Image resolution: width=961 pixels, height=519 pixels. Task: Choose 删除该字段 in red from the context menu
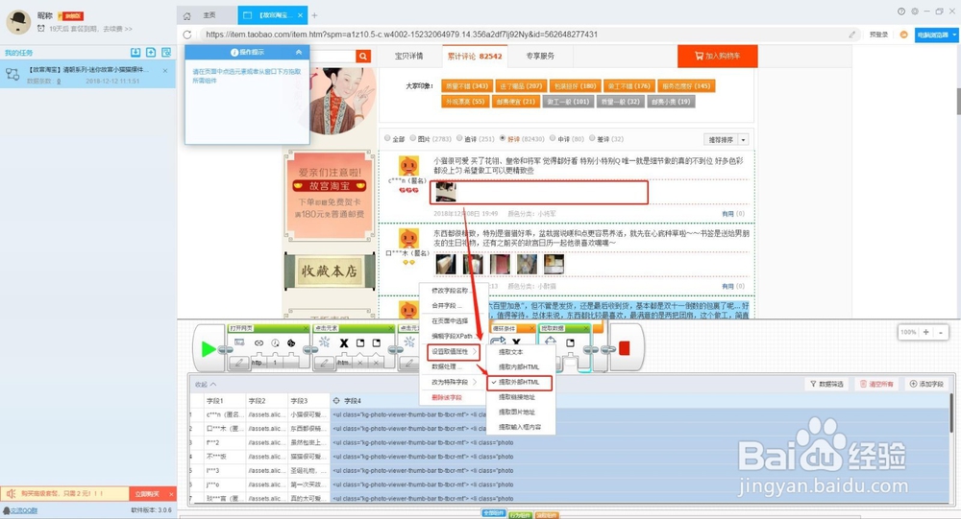point(447,397)
